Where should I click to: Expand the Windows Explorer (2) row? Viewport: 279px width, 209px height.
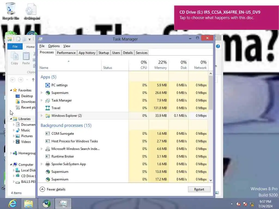[41, 116]
